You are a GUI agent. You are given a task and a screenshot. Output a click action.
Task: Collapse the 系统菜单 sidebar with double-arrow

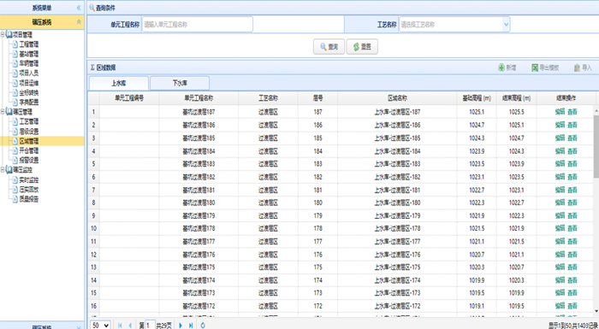[x=79, y=8]
